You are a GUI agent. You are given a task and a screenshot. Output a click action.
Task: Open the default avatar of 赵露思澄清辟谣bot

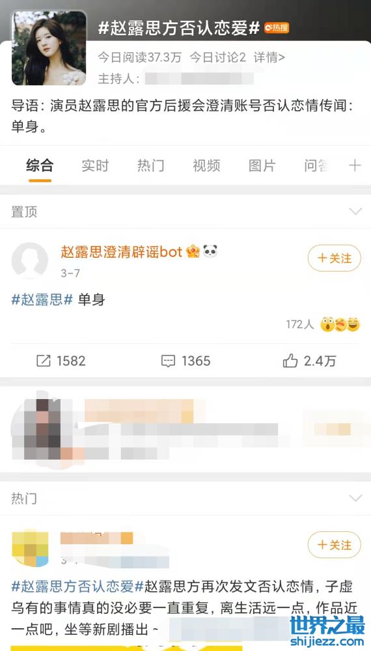(x=30, y=260)
